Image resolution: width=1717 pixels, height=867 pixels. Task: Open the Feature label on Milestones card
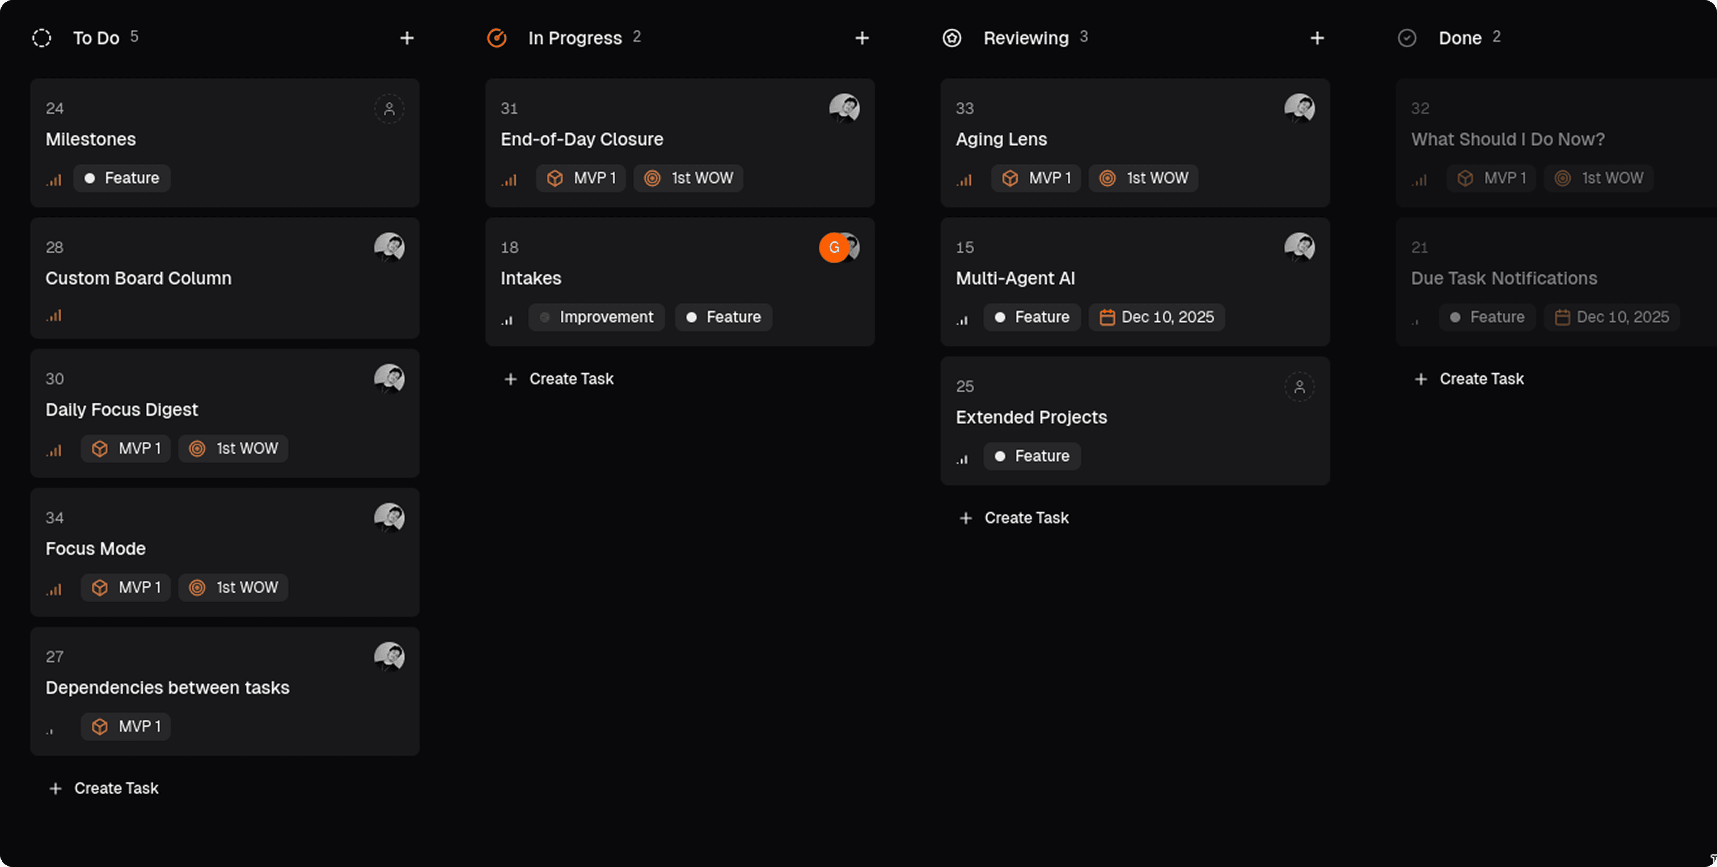coord(122,178)
